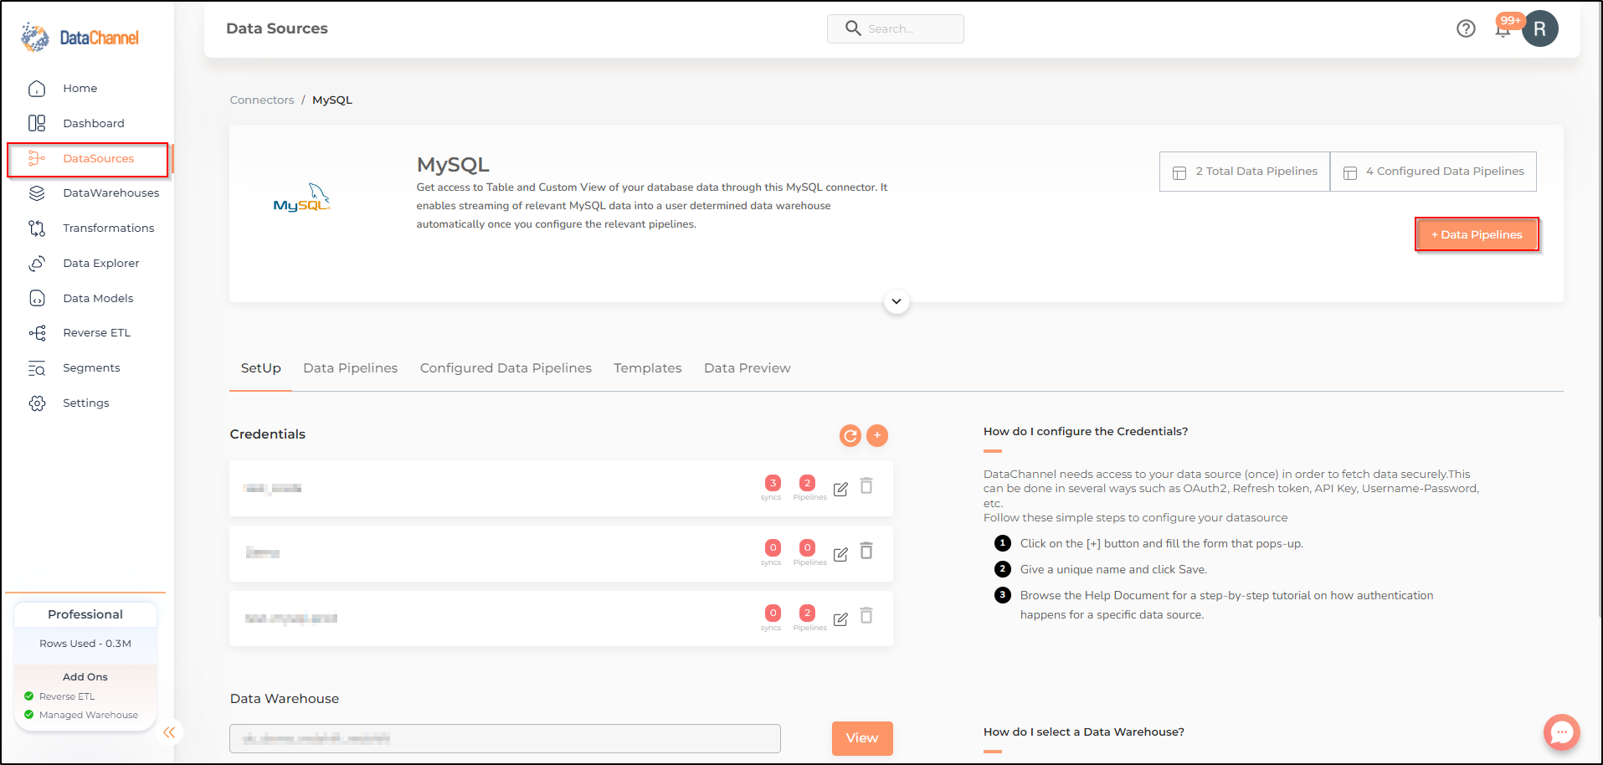Delete the second credential

point(866,551)
